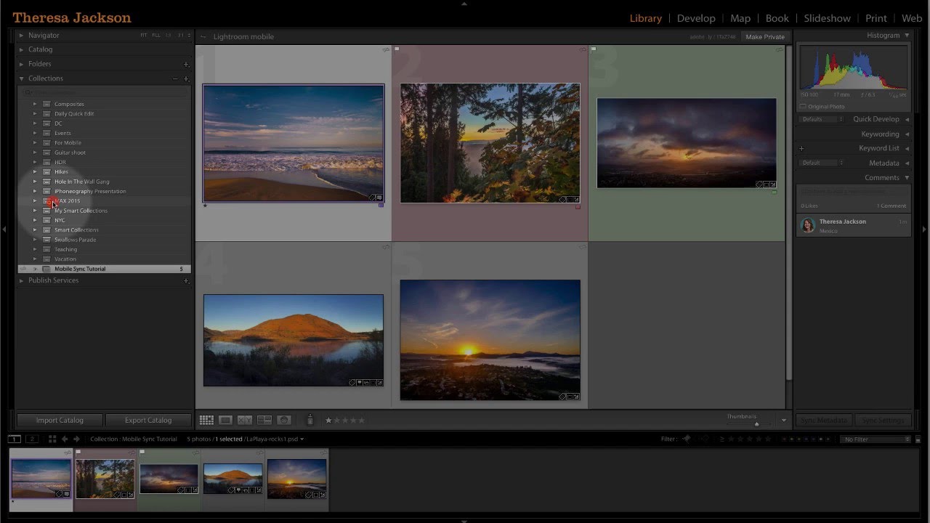Switch to Grid view in the toolbar

tap(206, 420)
